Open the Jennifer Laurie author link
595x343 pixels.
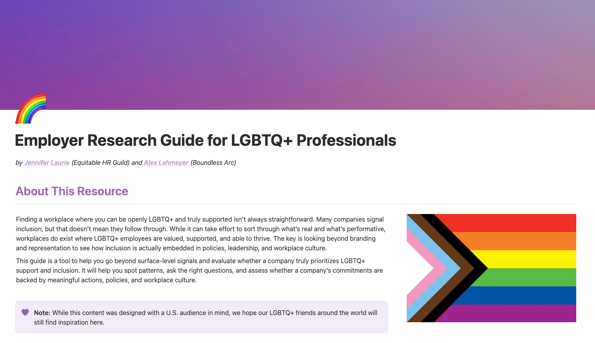[x=47, y=163]
